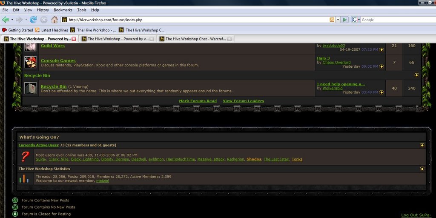This screenshot has width=436, height=218.
Task: Click the Forum Contains No New Posts icon
Action: click(15, 207)
